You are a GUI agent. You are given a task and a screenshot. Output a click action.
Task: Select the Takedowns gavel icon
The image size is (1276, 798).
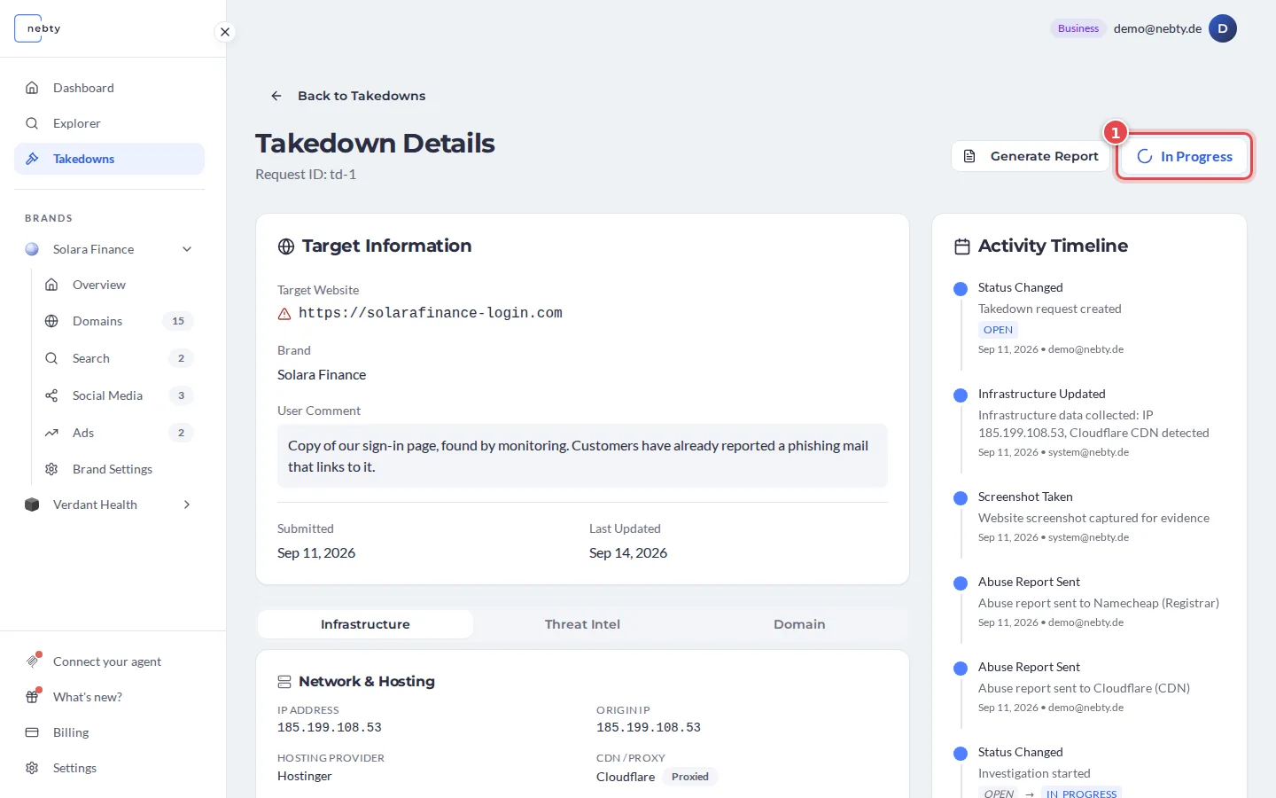(32, 159)
